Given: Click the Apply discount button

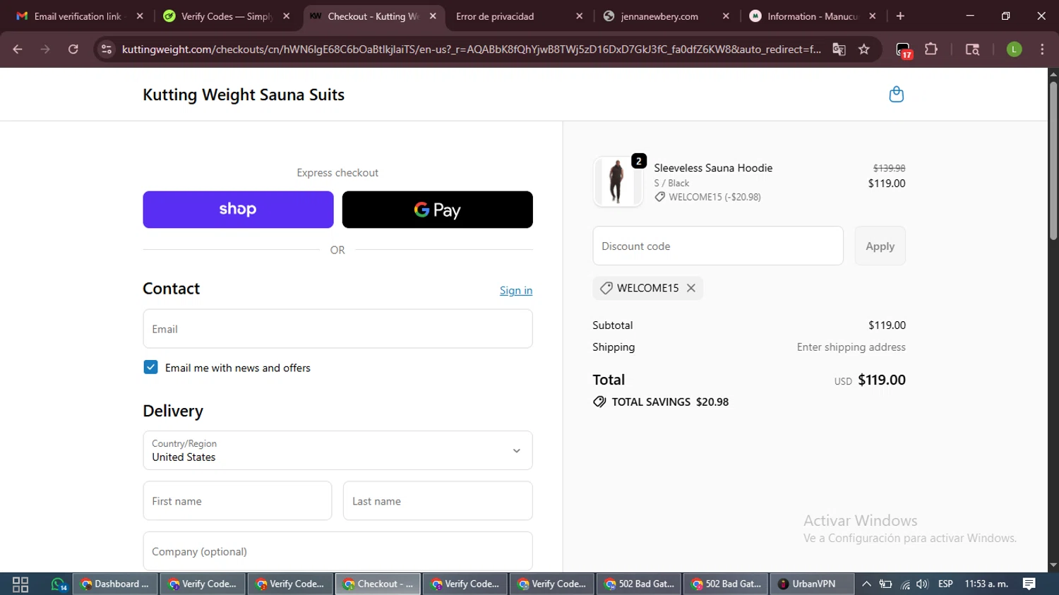Looking at the screenshot, I should pos(880,246).
